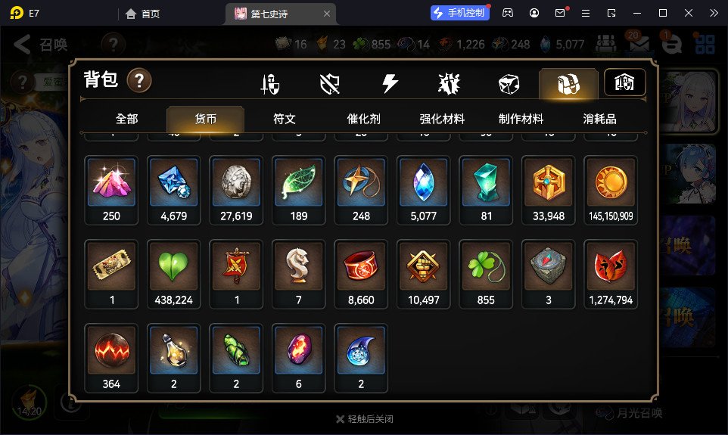Viewport: 728px width, 435px height.
Task: Open the emulator hamburger menu
Action: (x=586, y=14)
